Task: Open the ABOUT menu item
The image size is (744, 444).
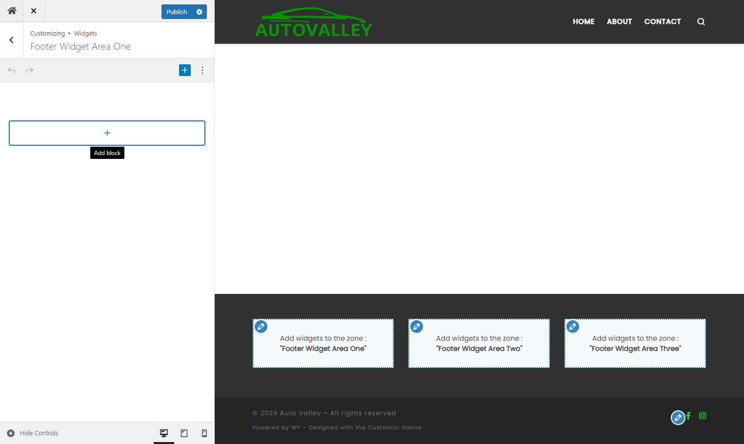Action: pyautogui.click(x=620, y=21)
